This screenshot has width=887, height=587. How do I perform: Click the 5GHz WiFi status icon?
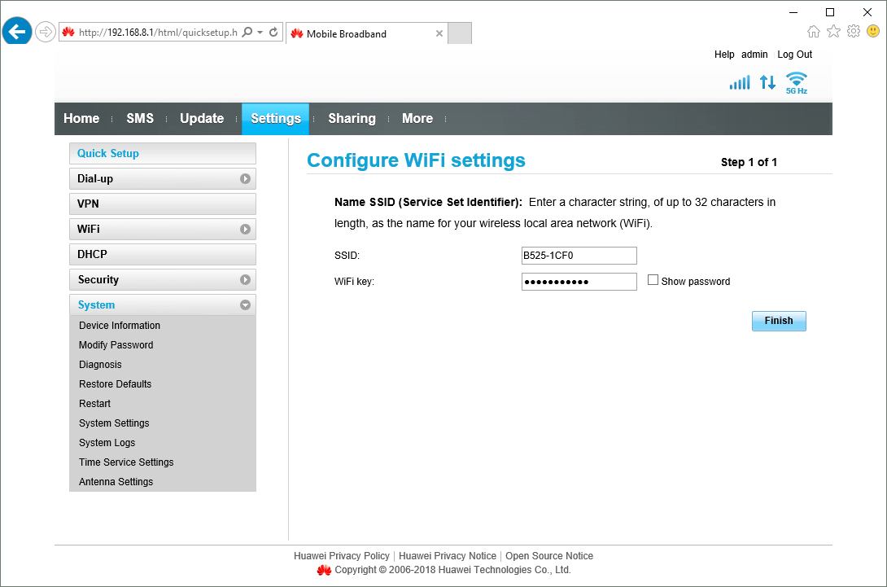click(x=796, y=81)
